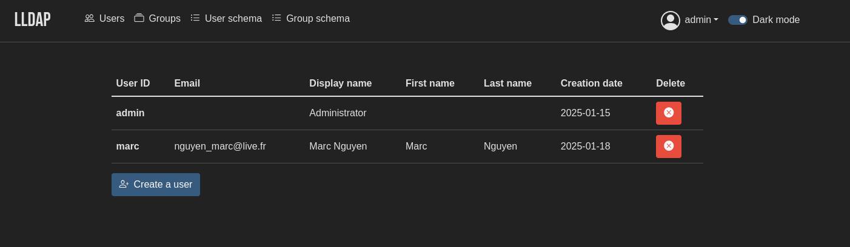Open the Groups page
The image size is (850, 247).
point(164,19)
